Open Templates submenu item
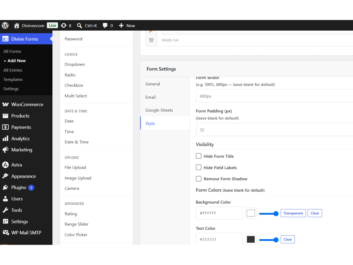This screenshot has height=265, width=353. pyautogui.click(x=13, y=79)
